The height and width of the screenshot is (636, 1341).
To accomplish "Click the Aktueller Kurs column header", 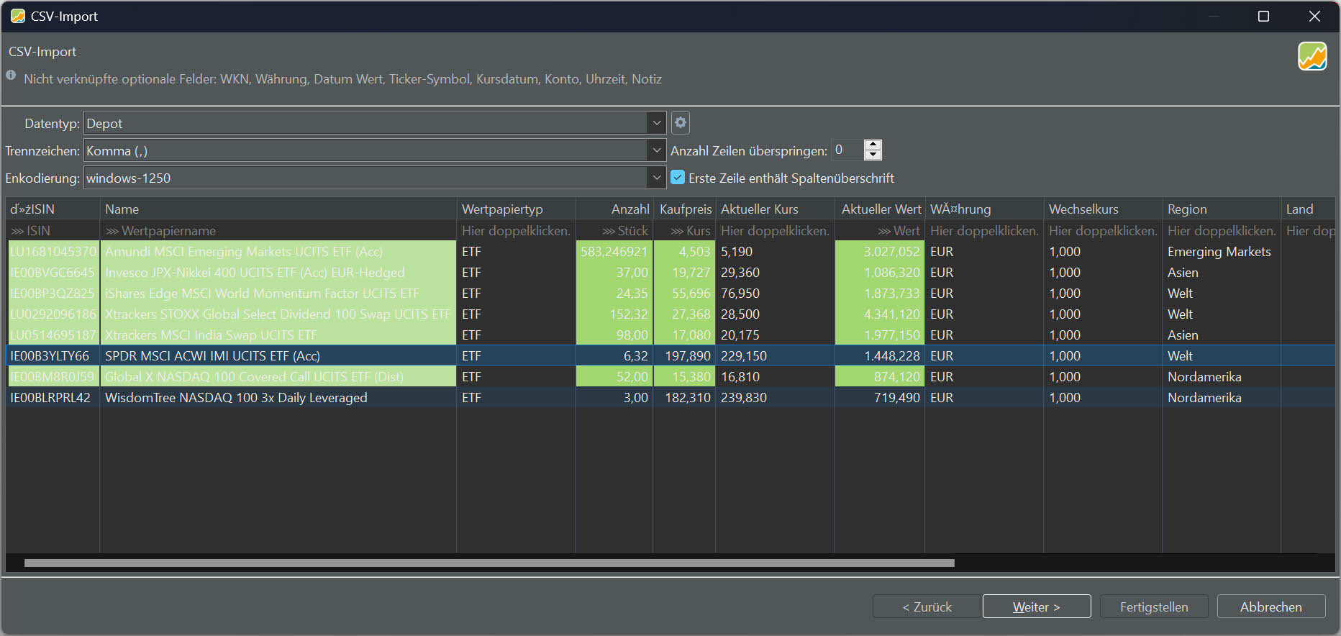I will pos(775,209).
